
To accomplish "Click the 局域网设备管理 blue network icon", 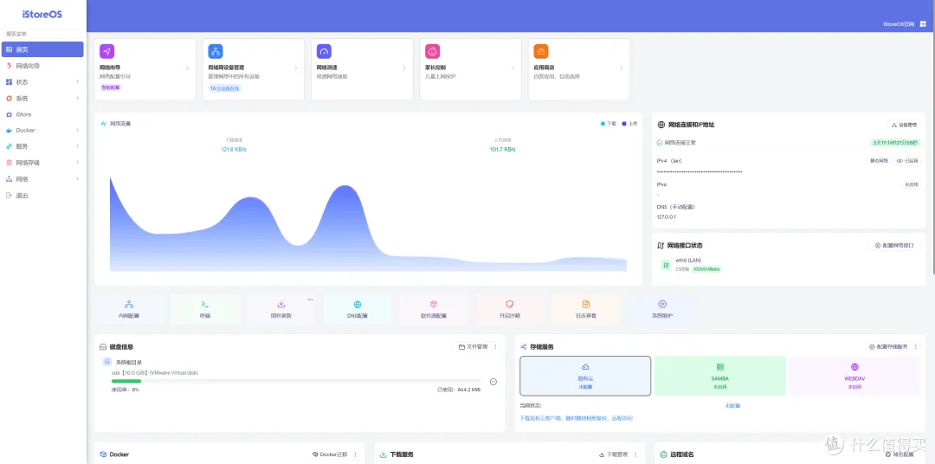I will click(215, 51).
